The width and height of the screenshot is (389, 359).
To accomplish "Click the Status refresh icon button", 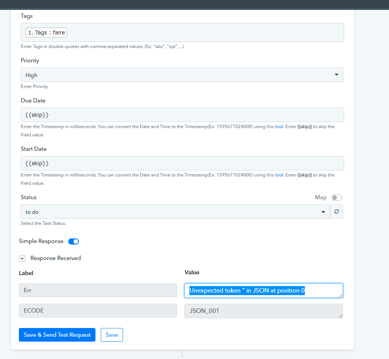I will [x=337, y=212].
